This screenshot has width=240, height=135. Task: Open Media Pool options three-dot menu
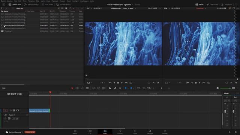point(82,8)
